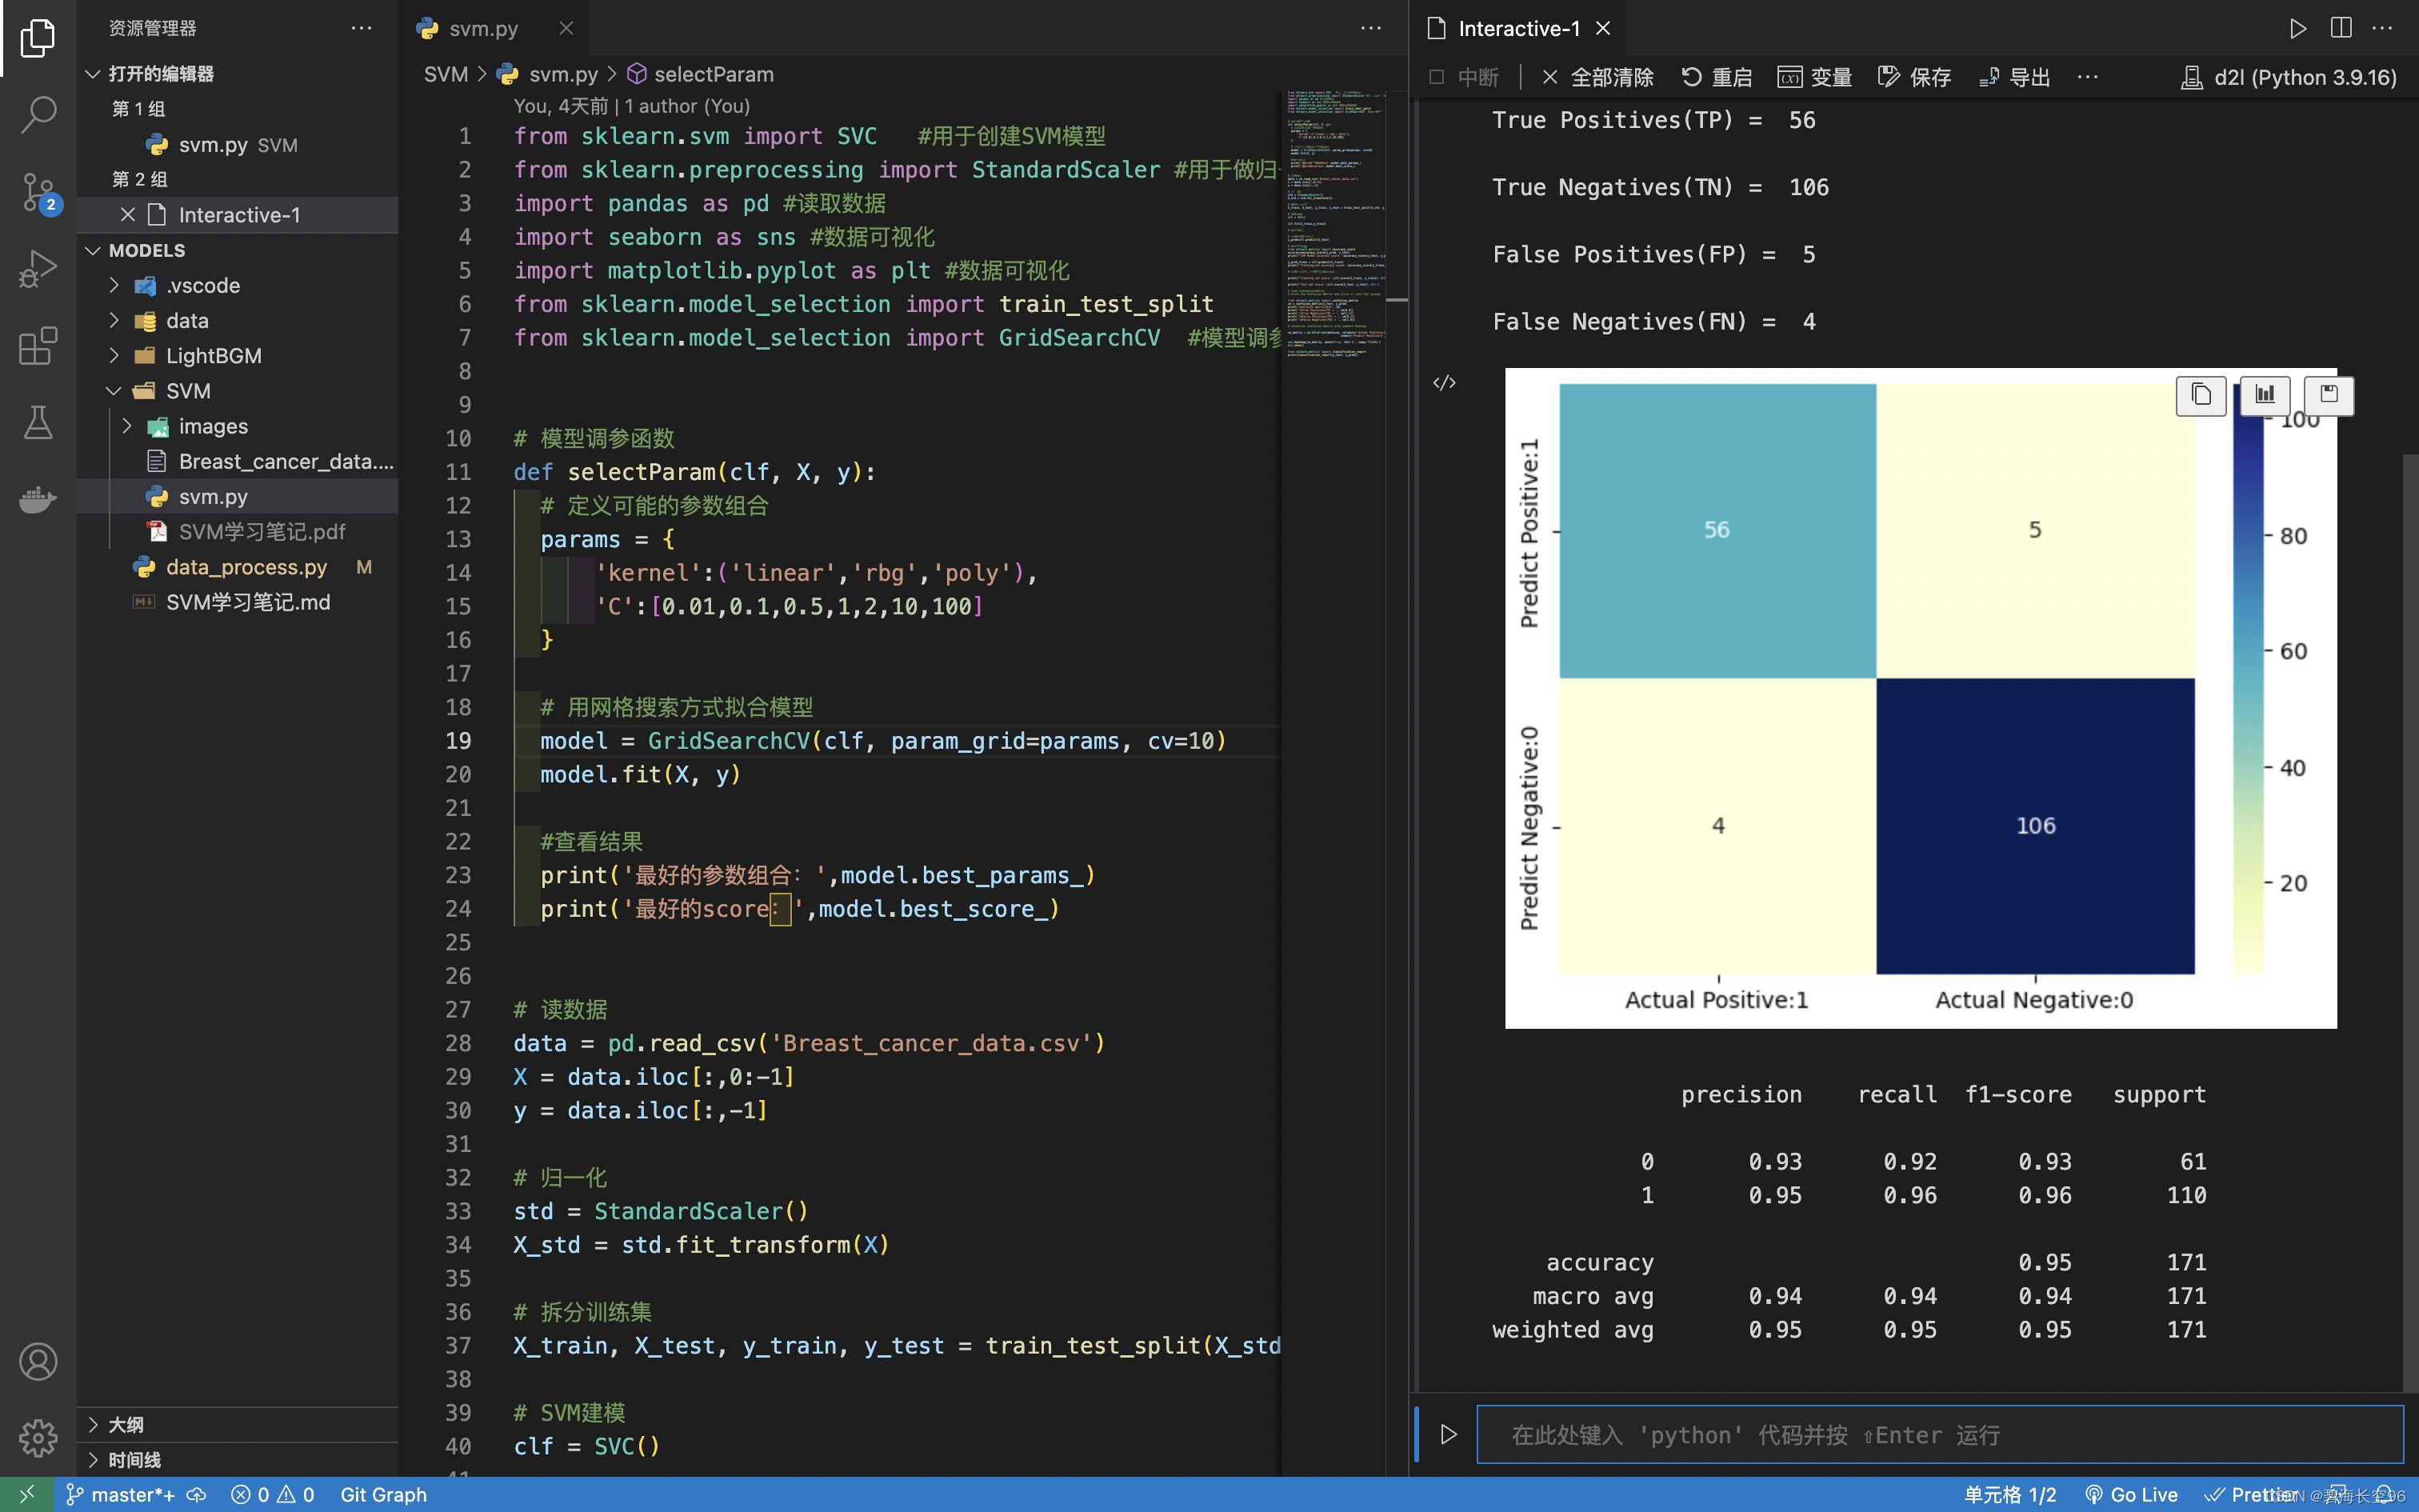Toggle Go Live server in status bar

click(2131, 1494)
